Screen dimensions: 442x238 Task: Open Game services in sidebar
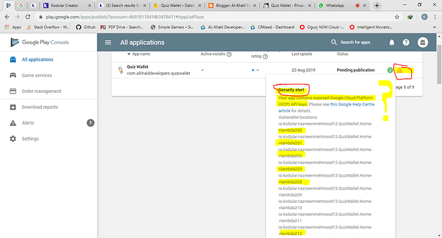(37, 75)
